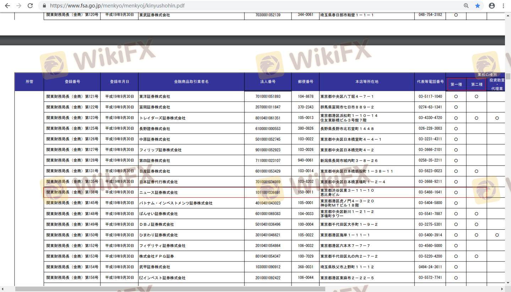Select ばんせい証券株式会社 company cell

pyautogui.click(x=158, y=214)
